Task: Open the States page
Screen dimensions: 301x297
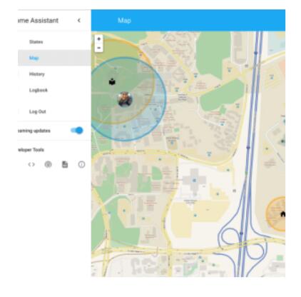Action: point(54,42)
